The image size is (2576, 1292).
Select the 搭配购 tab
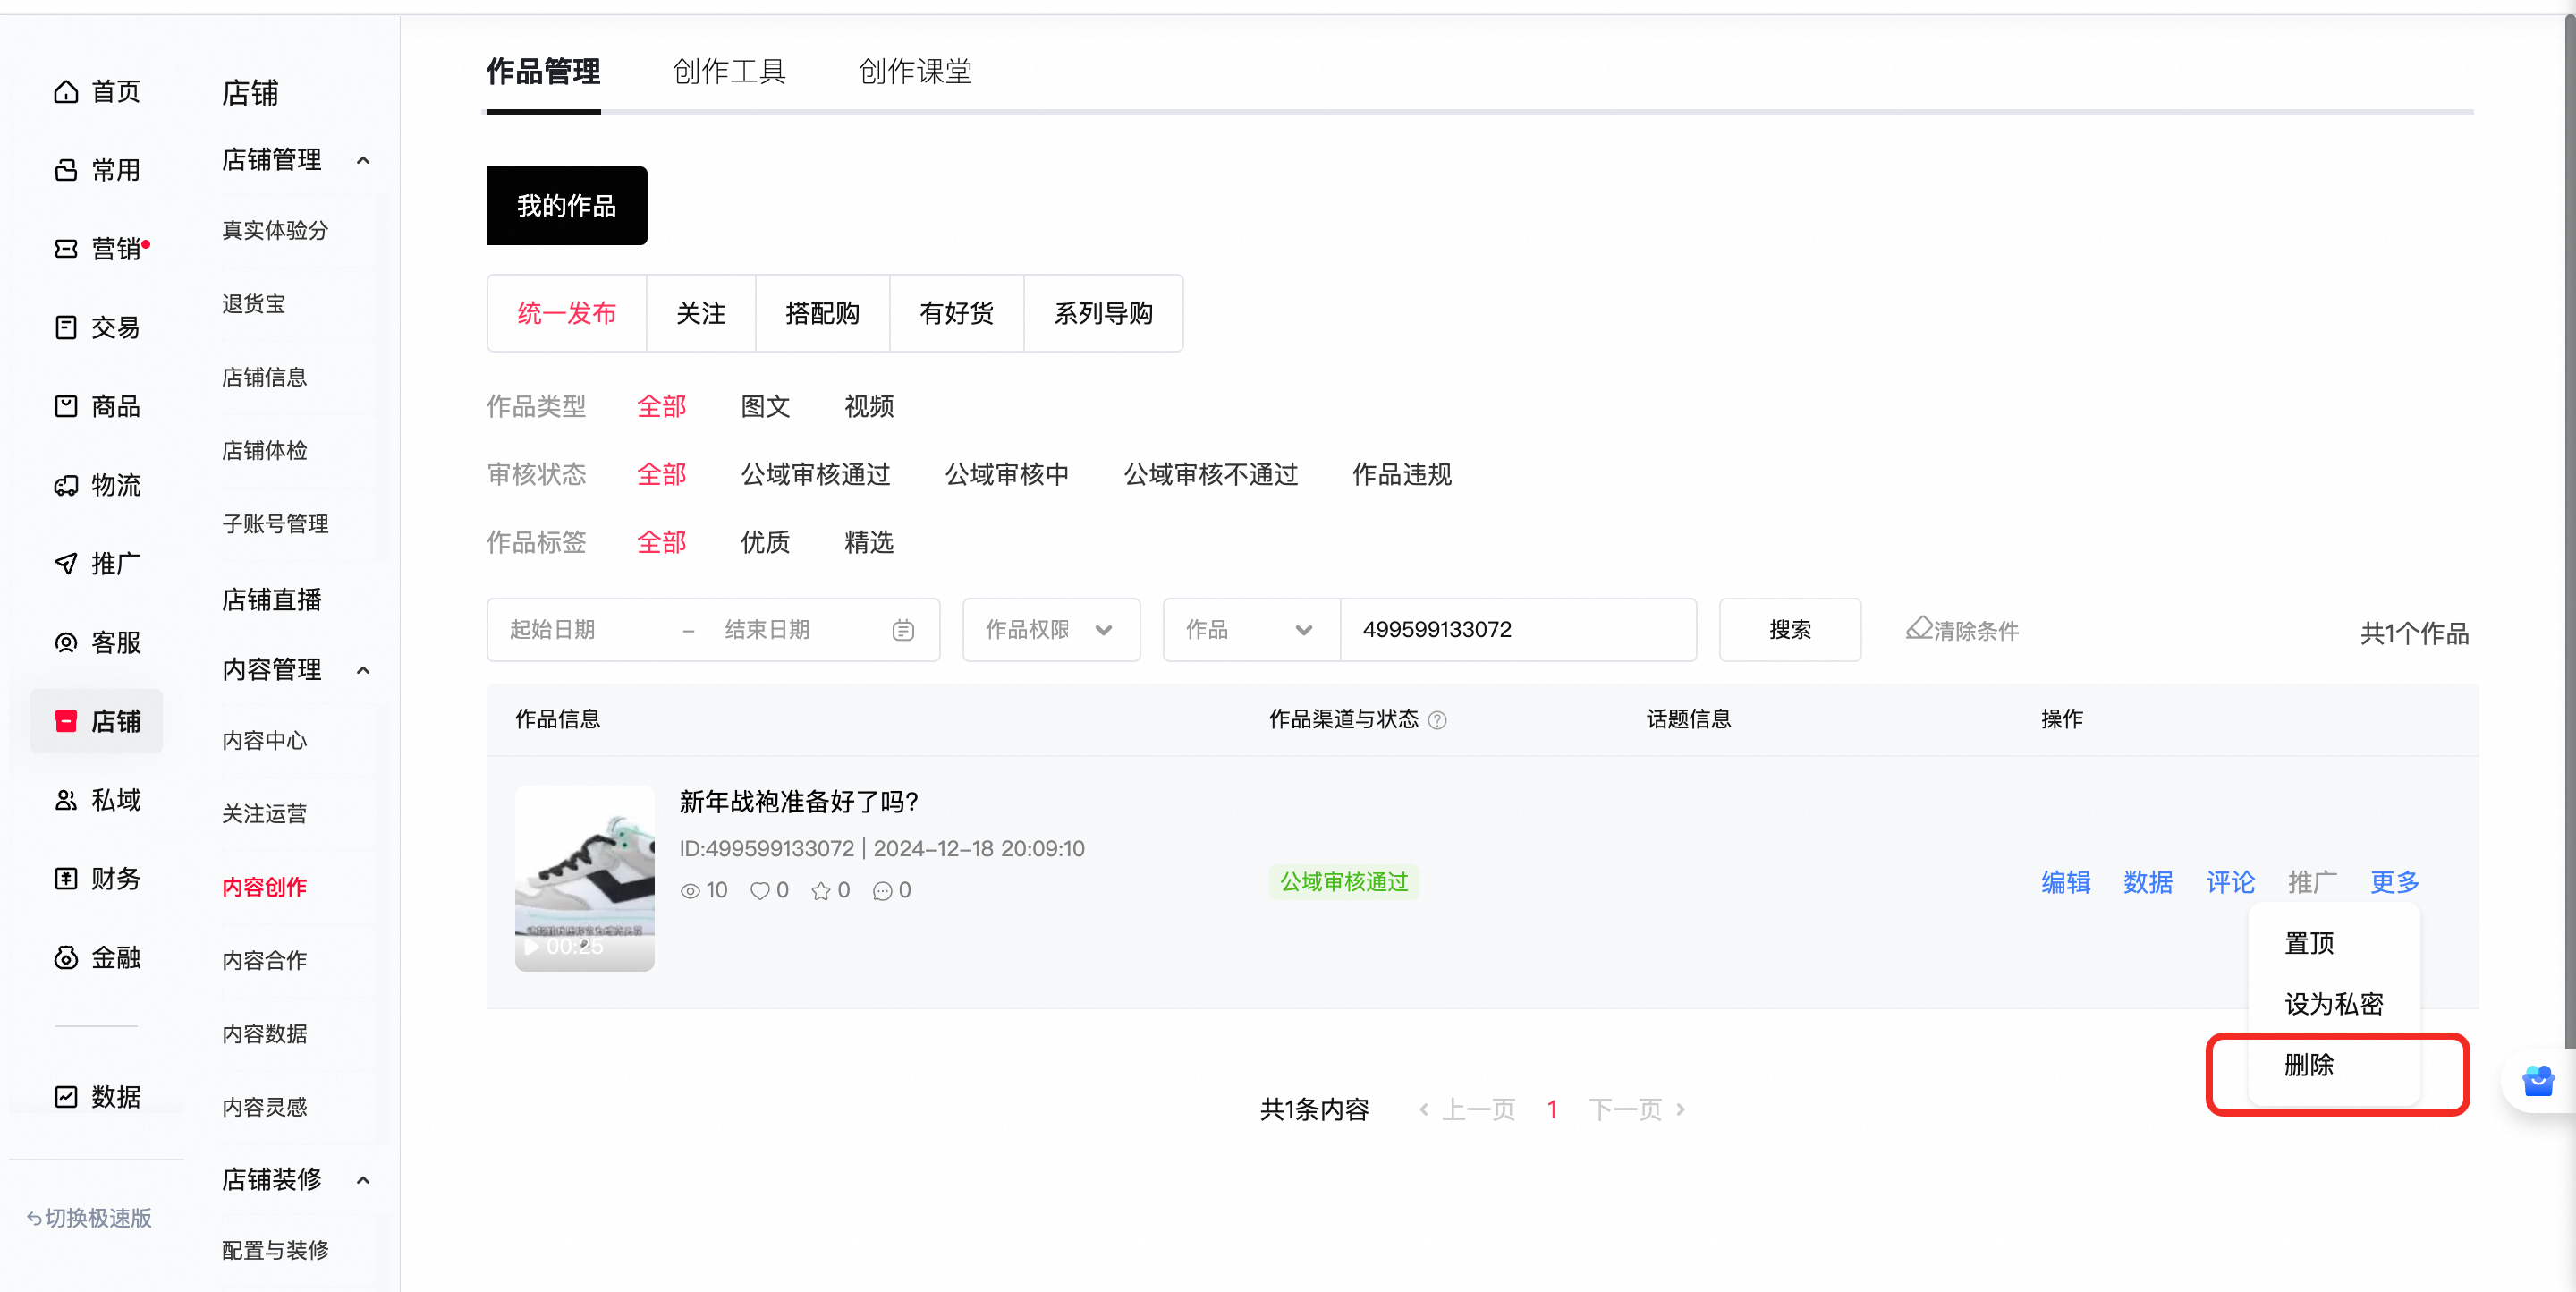click(822, 313)
